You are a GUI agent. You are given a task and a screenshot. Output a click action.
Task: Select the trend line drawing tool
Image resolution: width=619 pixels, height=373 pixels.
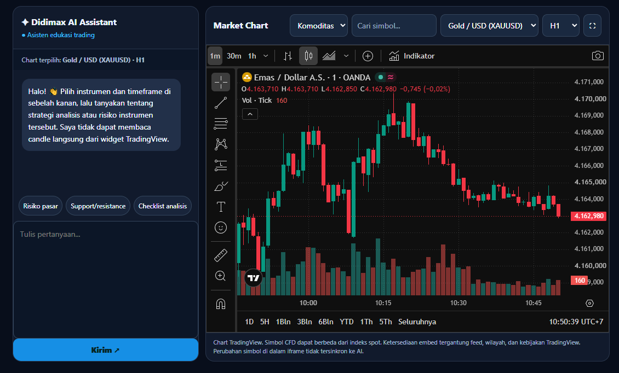pyautogui.click(x=221, y=103)
